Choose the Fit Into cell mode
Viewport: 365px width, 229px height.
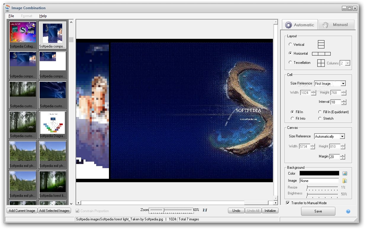298,118
